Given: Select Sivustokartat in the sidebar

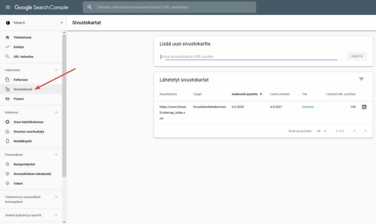Looking at the screenshot, I should click(x=23, y=89).
